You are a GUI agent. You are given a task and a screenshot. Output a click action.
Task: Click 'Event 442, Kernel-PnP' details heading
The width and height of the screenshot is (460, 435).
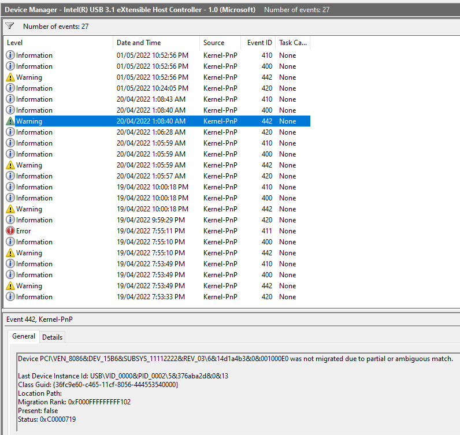click(39, 319)
